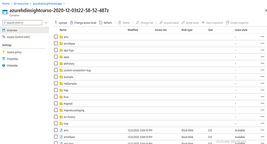Click the Properties bars icon
The image size is (267, 144).
point(3,59)
